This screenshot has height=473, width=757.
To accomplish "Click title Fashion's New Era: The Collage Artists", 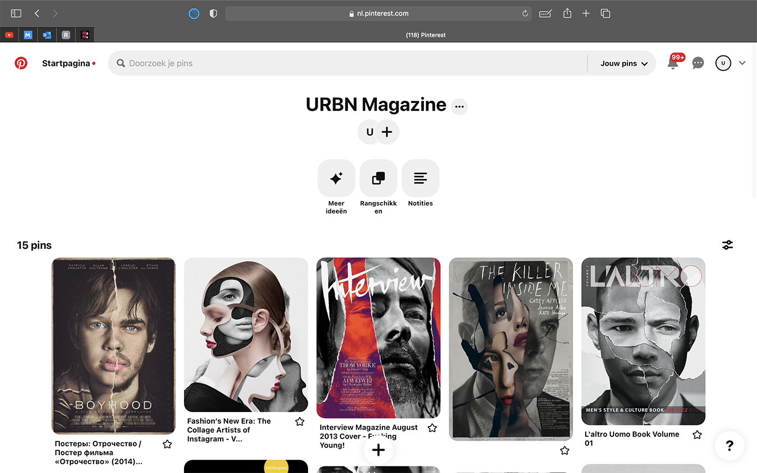I will click(229, 430).
